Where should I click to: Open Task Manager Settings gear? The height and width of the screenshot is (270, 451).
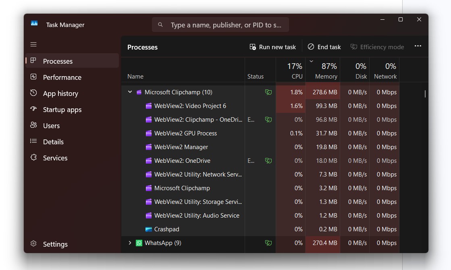point(33,244)
